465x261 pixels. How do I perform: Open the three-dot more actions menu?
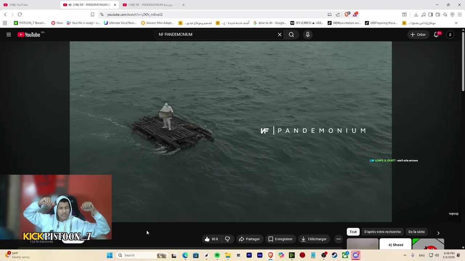(x=339, y=239)
